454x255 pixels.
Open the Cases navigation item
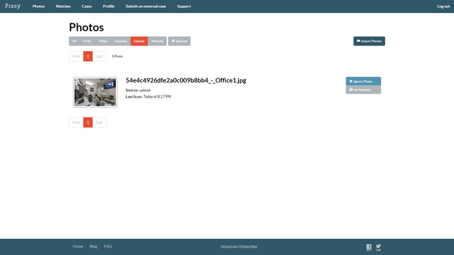click(87, 6)
